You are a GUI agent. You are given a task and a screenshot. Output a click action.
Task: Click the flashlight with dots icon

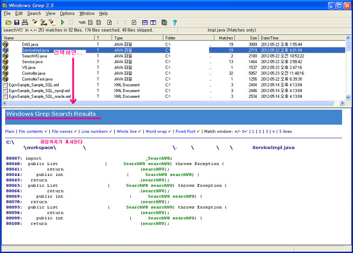pos(52,22)
